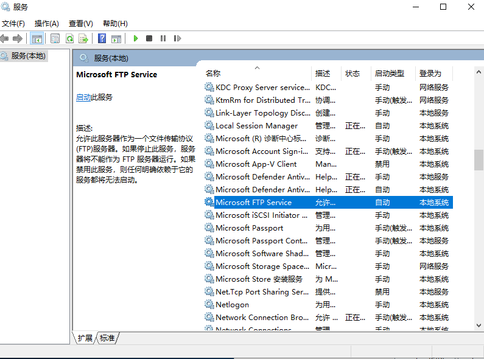Screen dimensions: 484x359
Task: Click the 服务(本地) header gear icon
Action: (x=83, y=58)
